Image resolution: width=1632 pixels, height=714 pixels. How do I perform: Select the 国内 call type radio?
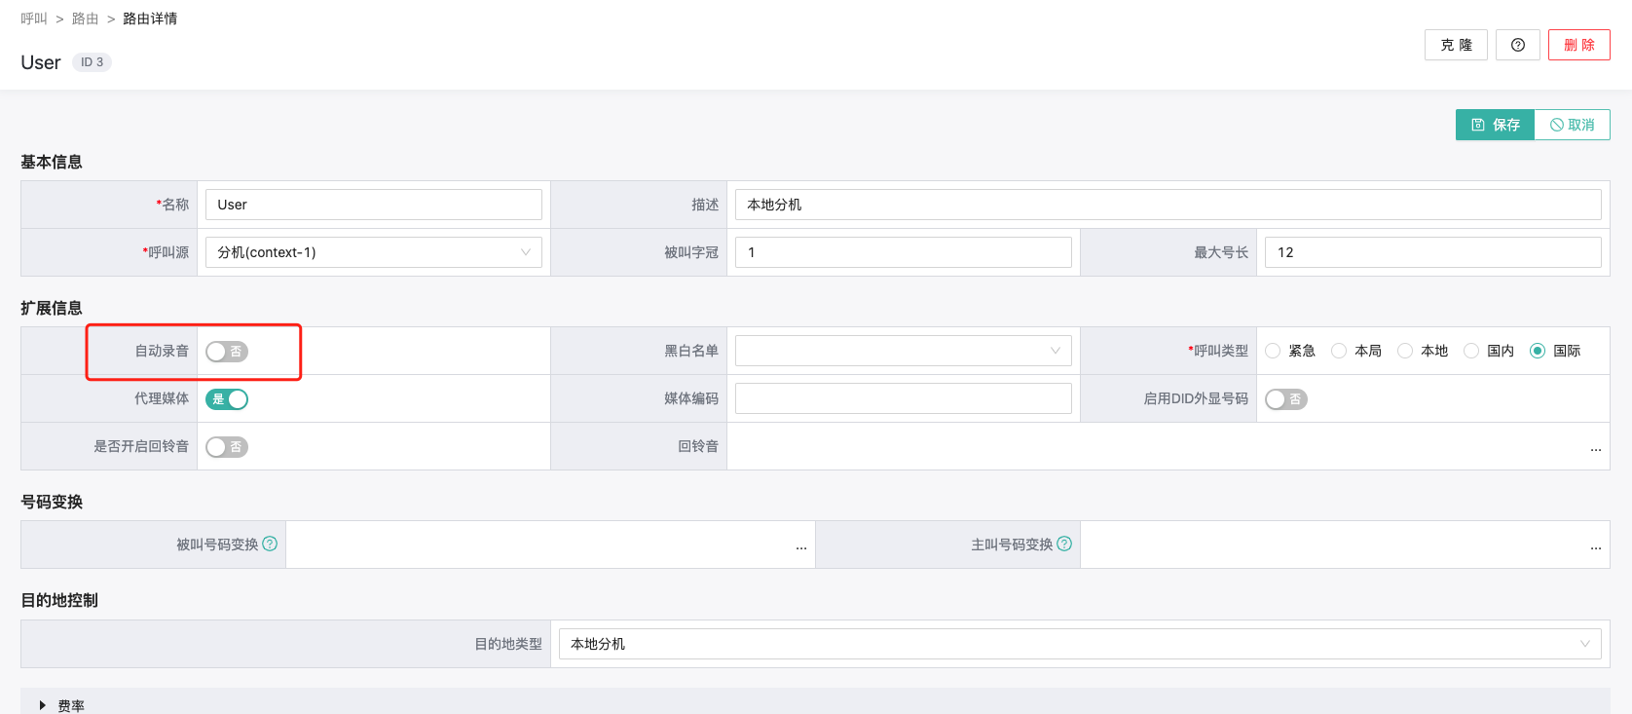click(x=1472, y=351)
